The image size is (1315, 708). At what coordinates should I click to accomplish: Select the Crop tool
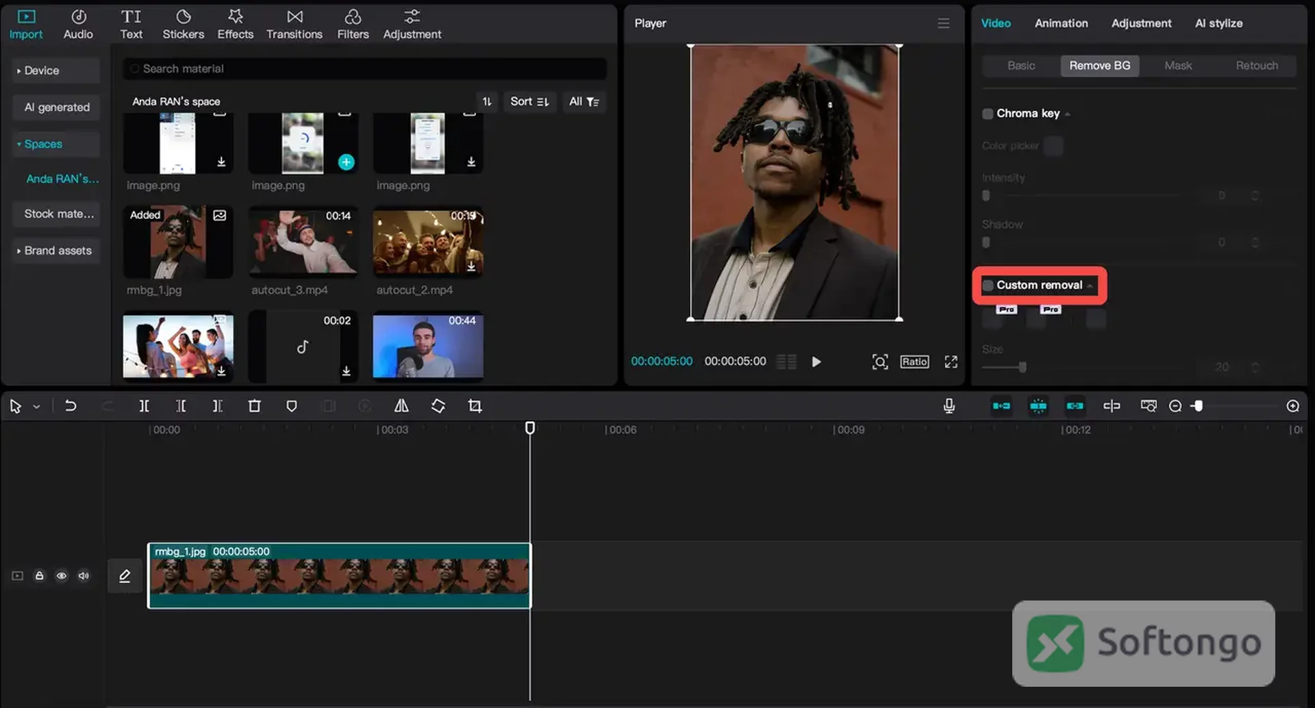(x=475, y=406)
